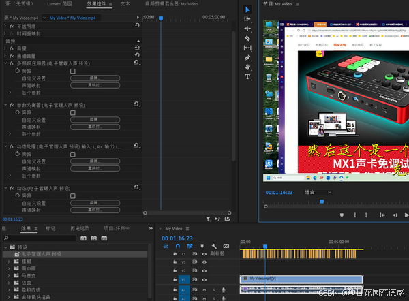Open the 适合 zoom level dropdown
The width and height of the screenshot is (409, 301).
pos(318,192)
